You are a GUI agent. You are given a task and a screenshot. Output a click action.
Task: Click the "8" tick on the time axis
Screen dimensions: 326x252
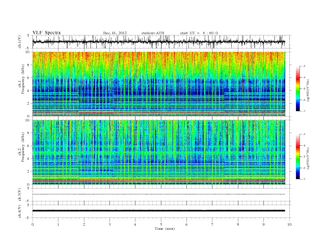(x=238, y=224)
